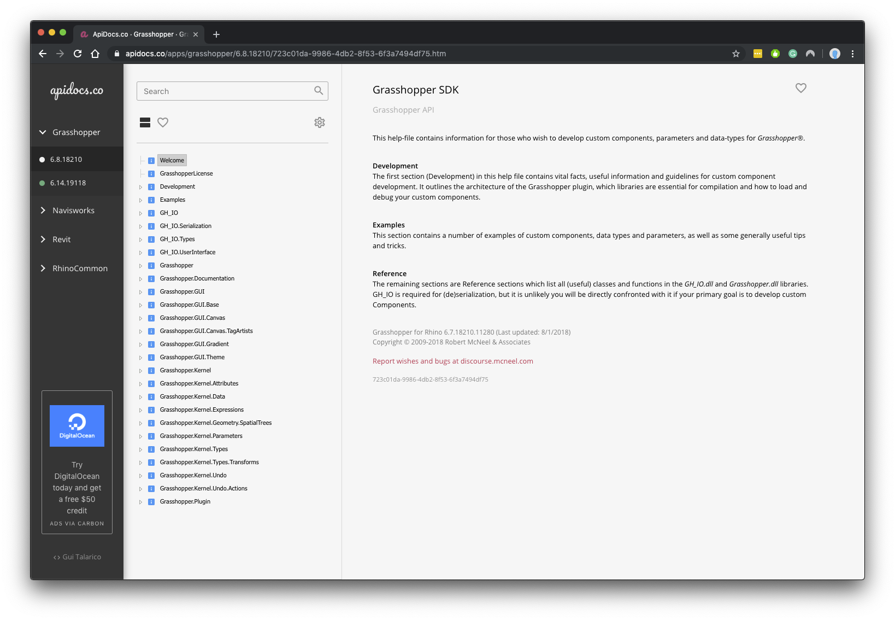
Task: Open Grasshopper.GUI.Canvas.TagArtists entry
Action: [x=207, y=331]
